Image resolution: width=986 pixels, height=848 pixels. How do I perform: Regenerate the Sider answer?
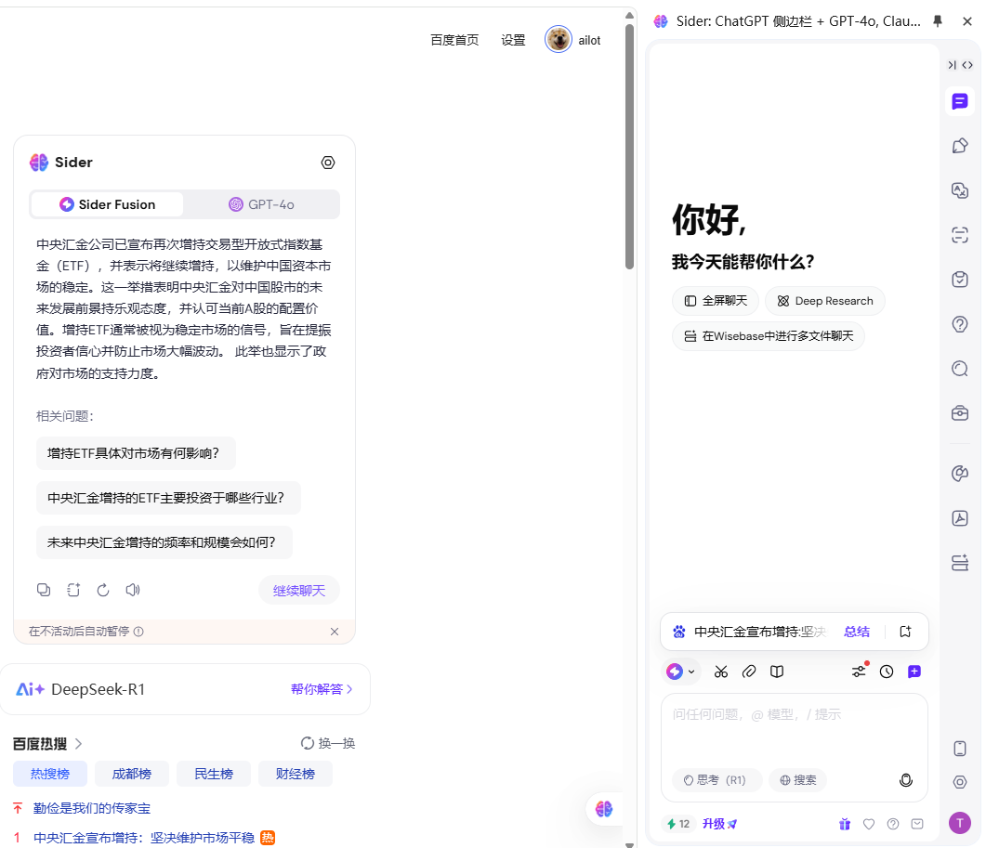(103, 590)
